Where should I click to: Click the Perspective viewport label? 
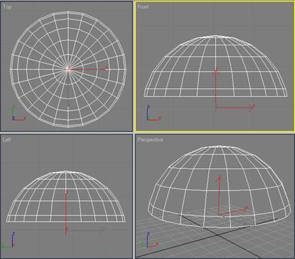click(x=150, y=140)
